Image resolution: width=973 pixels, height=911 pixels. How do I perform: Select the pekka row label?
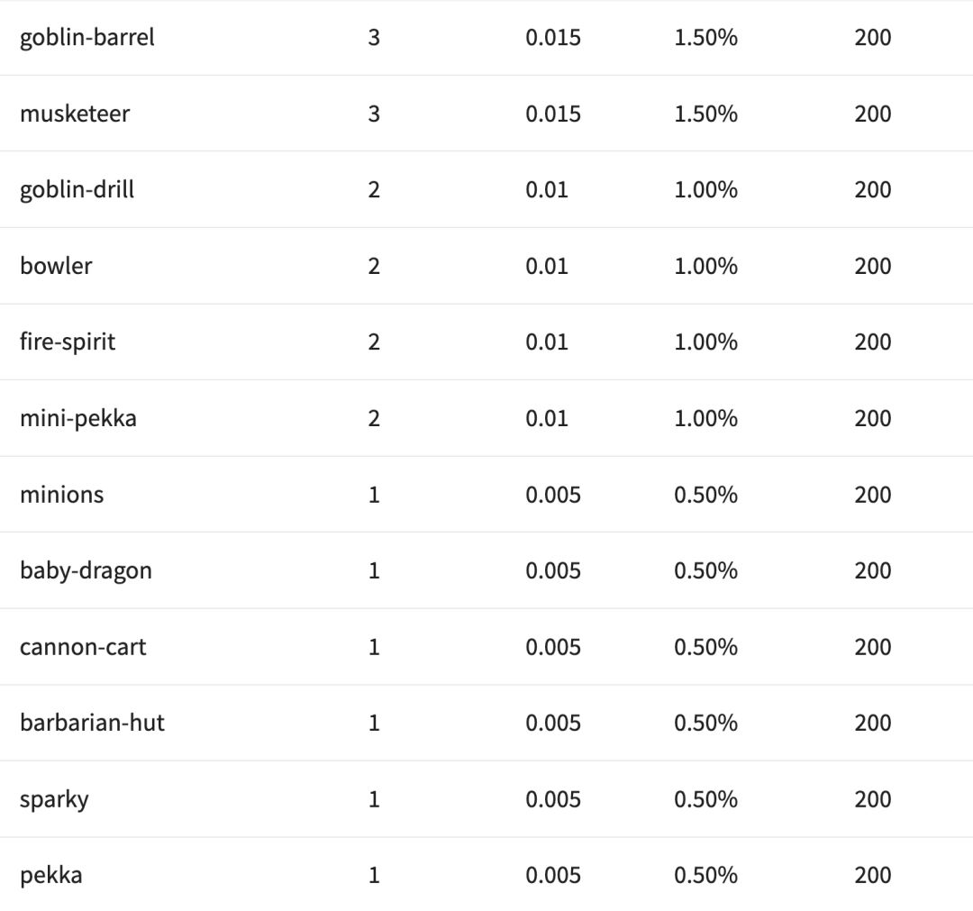(x=50, y=875)
